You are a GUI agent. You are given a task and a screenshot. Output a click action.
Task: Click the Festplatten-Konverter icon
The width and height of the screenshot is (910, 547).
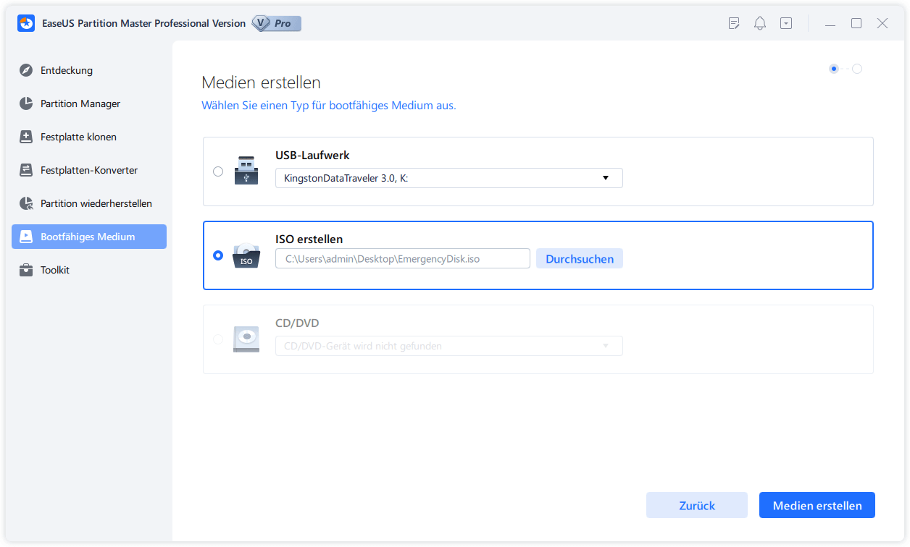[26, 170]
